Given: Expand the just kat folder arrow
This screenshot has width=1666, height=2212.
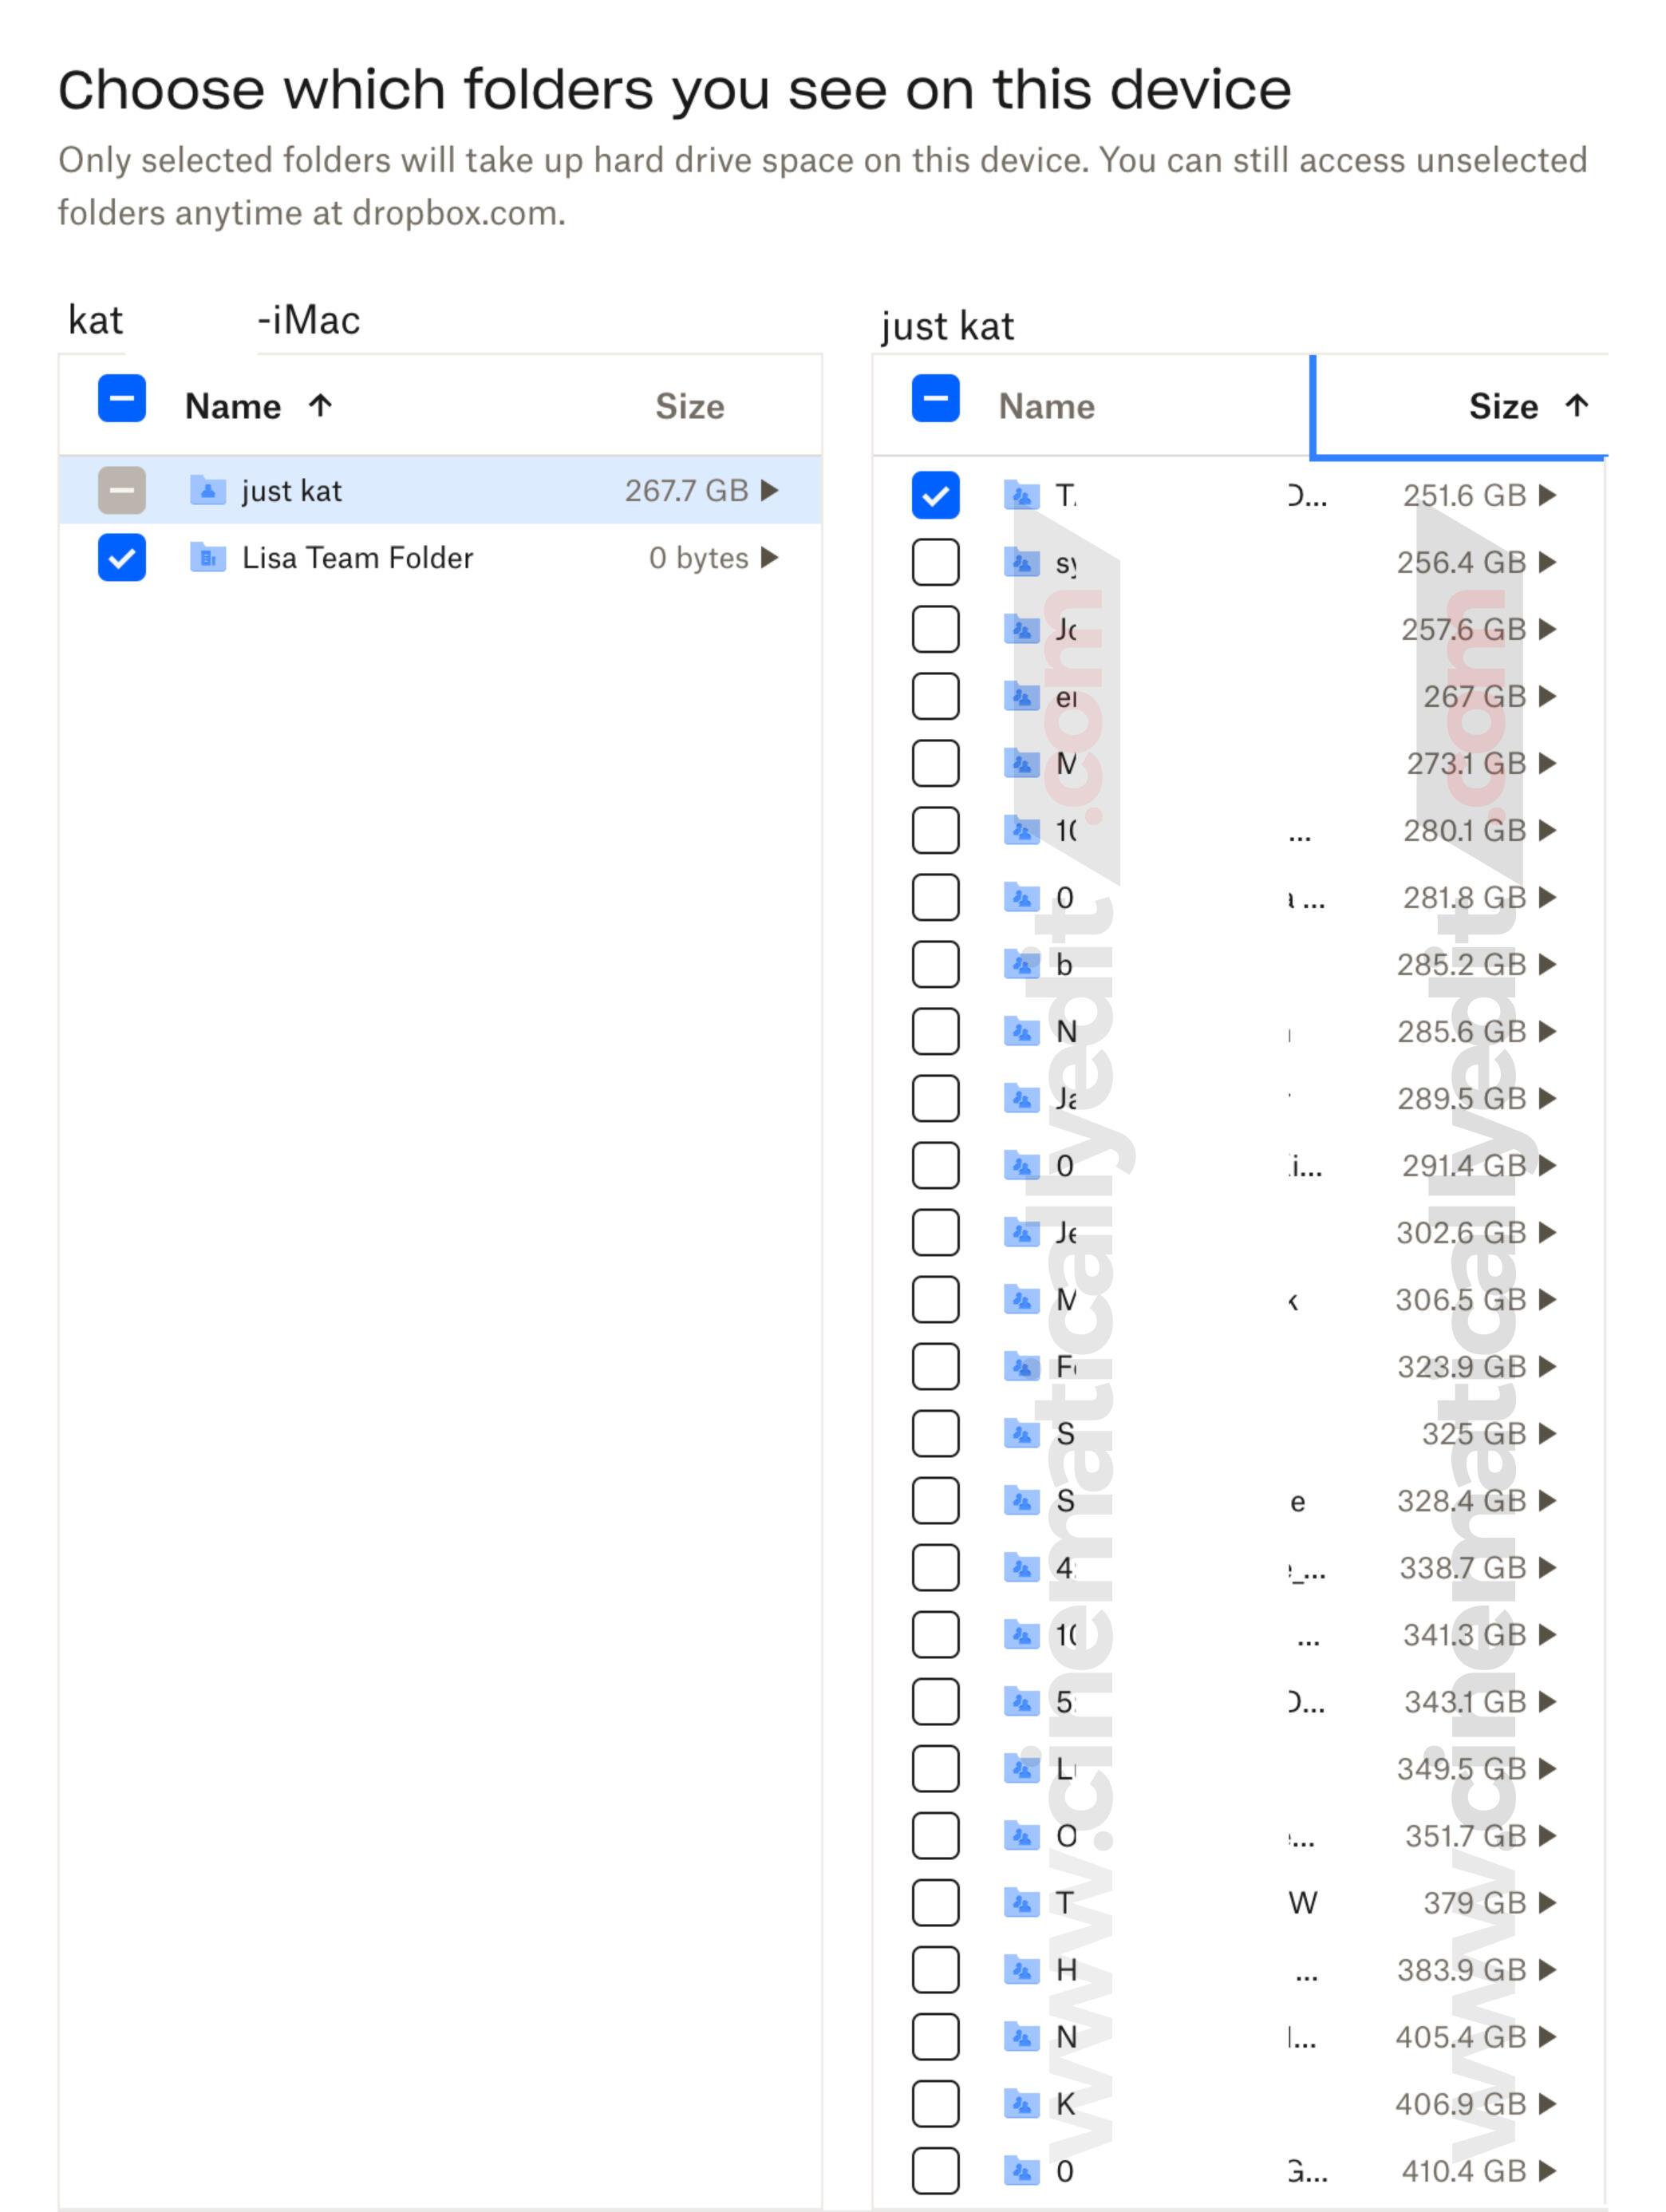Looking at the screenshot, I should click(x=769, y=491).
